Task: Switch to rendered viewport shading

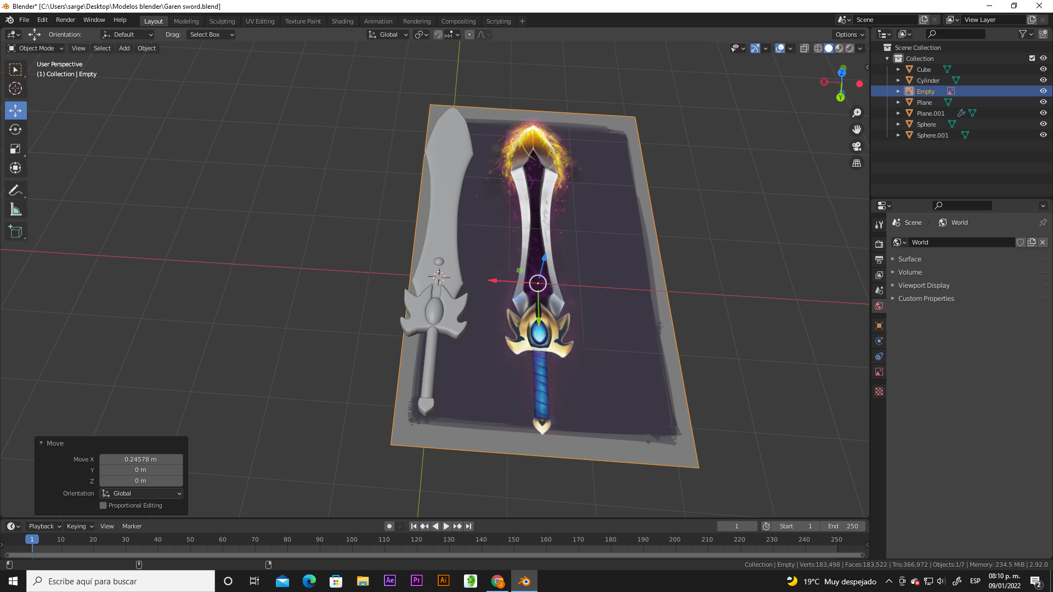Action: pyautogui.click(x=850, y=48)
